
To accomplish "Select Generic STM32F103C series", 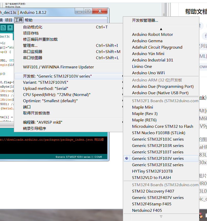I will click(x=161, y=139).
